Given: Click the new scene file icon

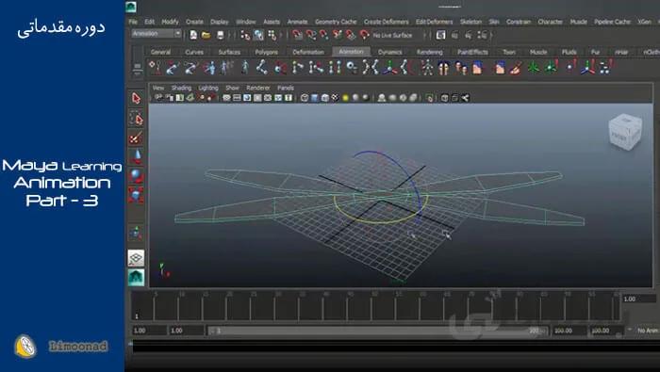Looking at the screenshot, I should click(193, 35).
